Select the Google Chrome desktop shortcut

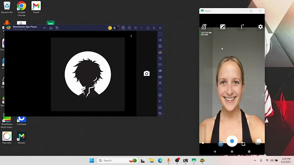click(x=21, y=9)
